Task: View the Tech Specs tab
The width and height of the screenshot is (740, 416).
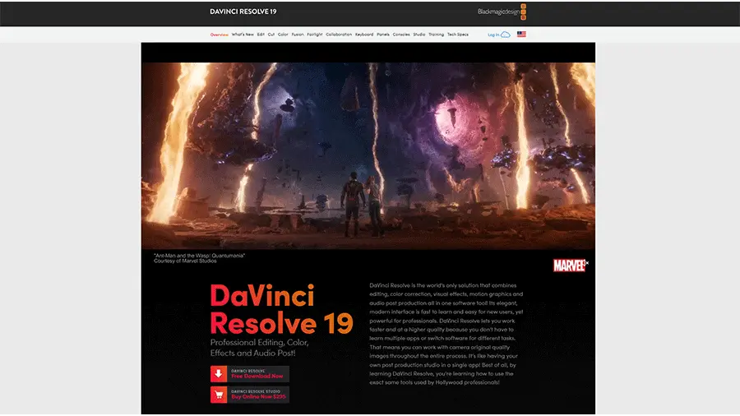Action: click(x=457, y=35)
